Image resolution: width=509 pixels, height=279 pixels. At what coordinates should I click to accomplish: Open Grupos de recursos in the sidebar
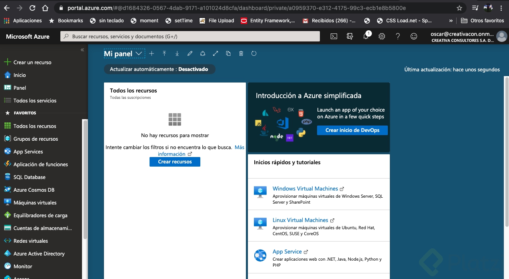pyautogui.click(x=36, y=139)
